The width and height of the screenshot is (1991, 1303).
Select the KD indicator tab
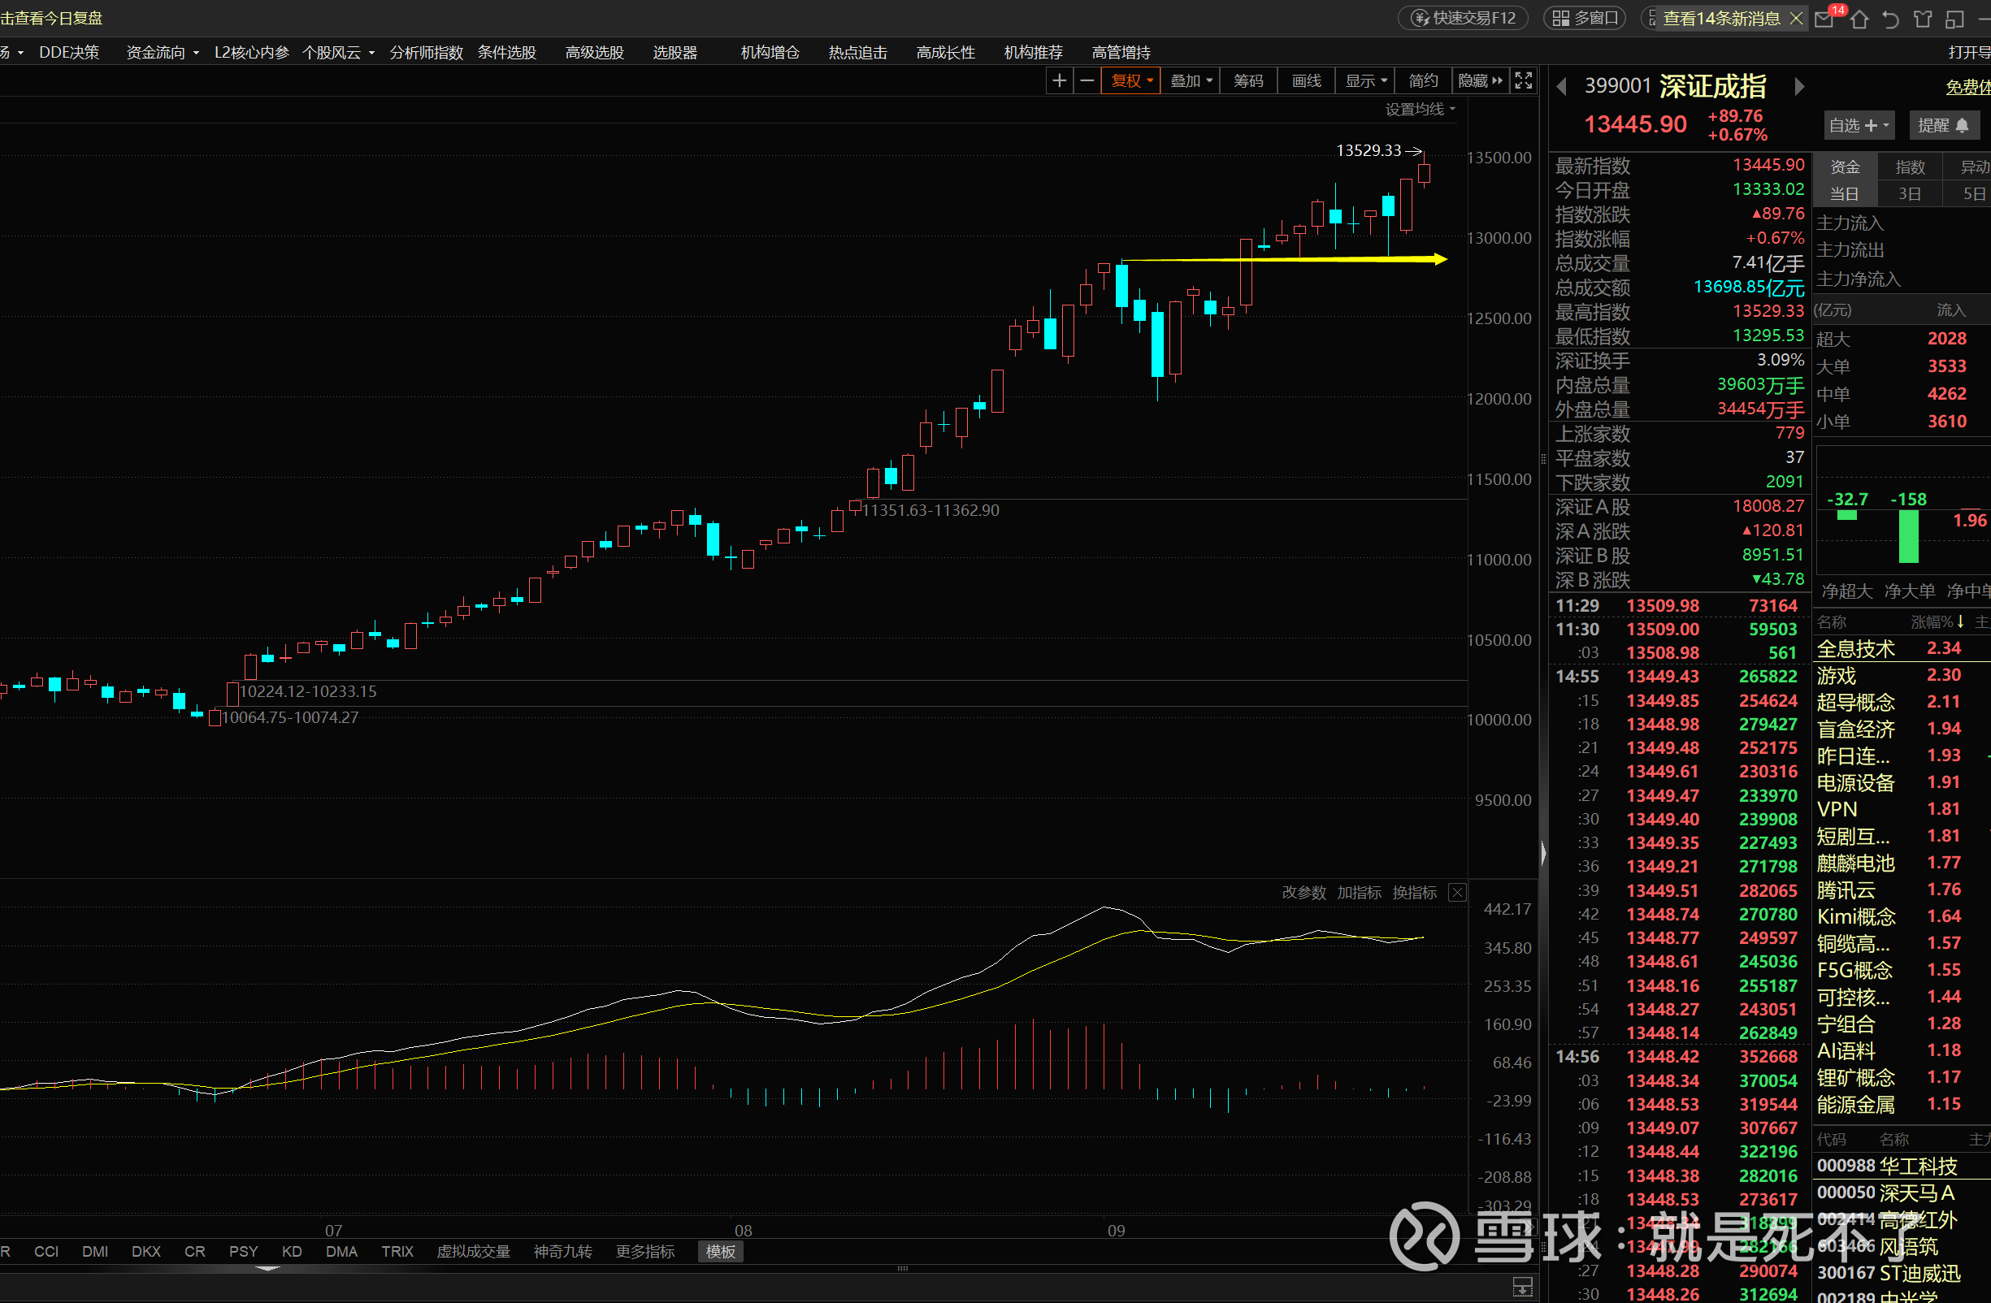pyautogui.click(x=291, y=1251)
